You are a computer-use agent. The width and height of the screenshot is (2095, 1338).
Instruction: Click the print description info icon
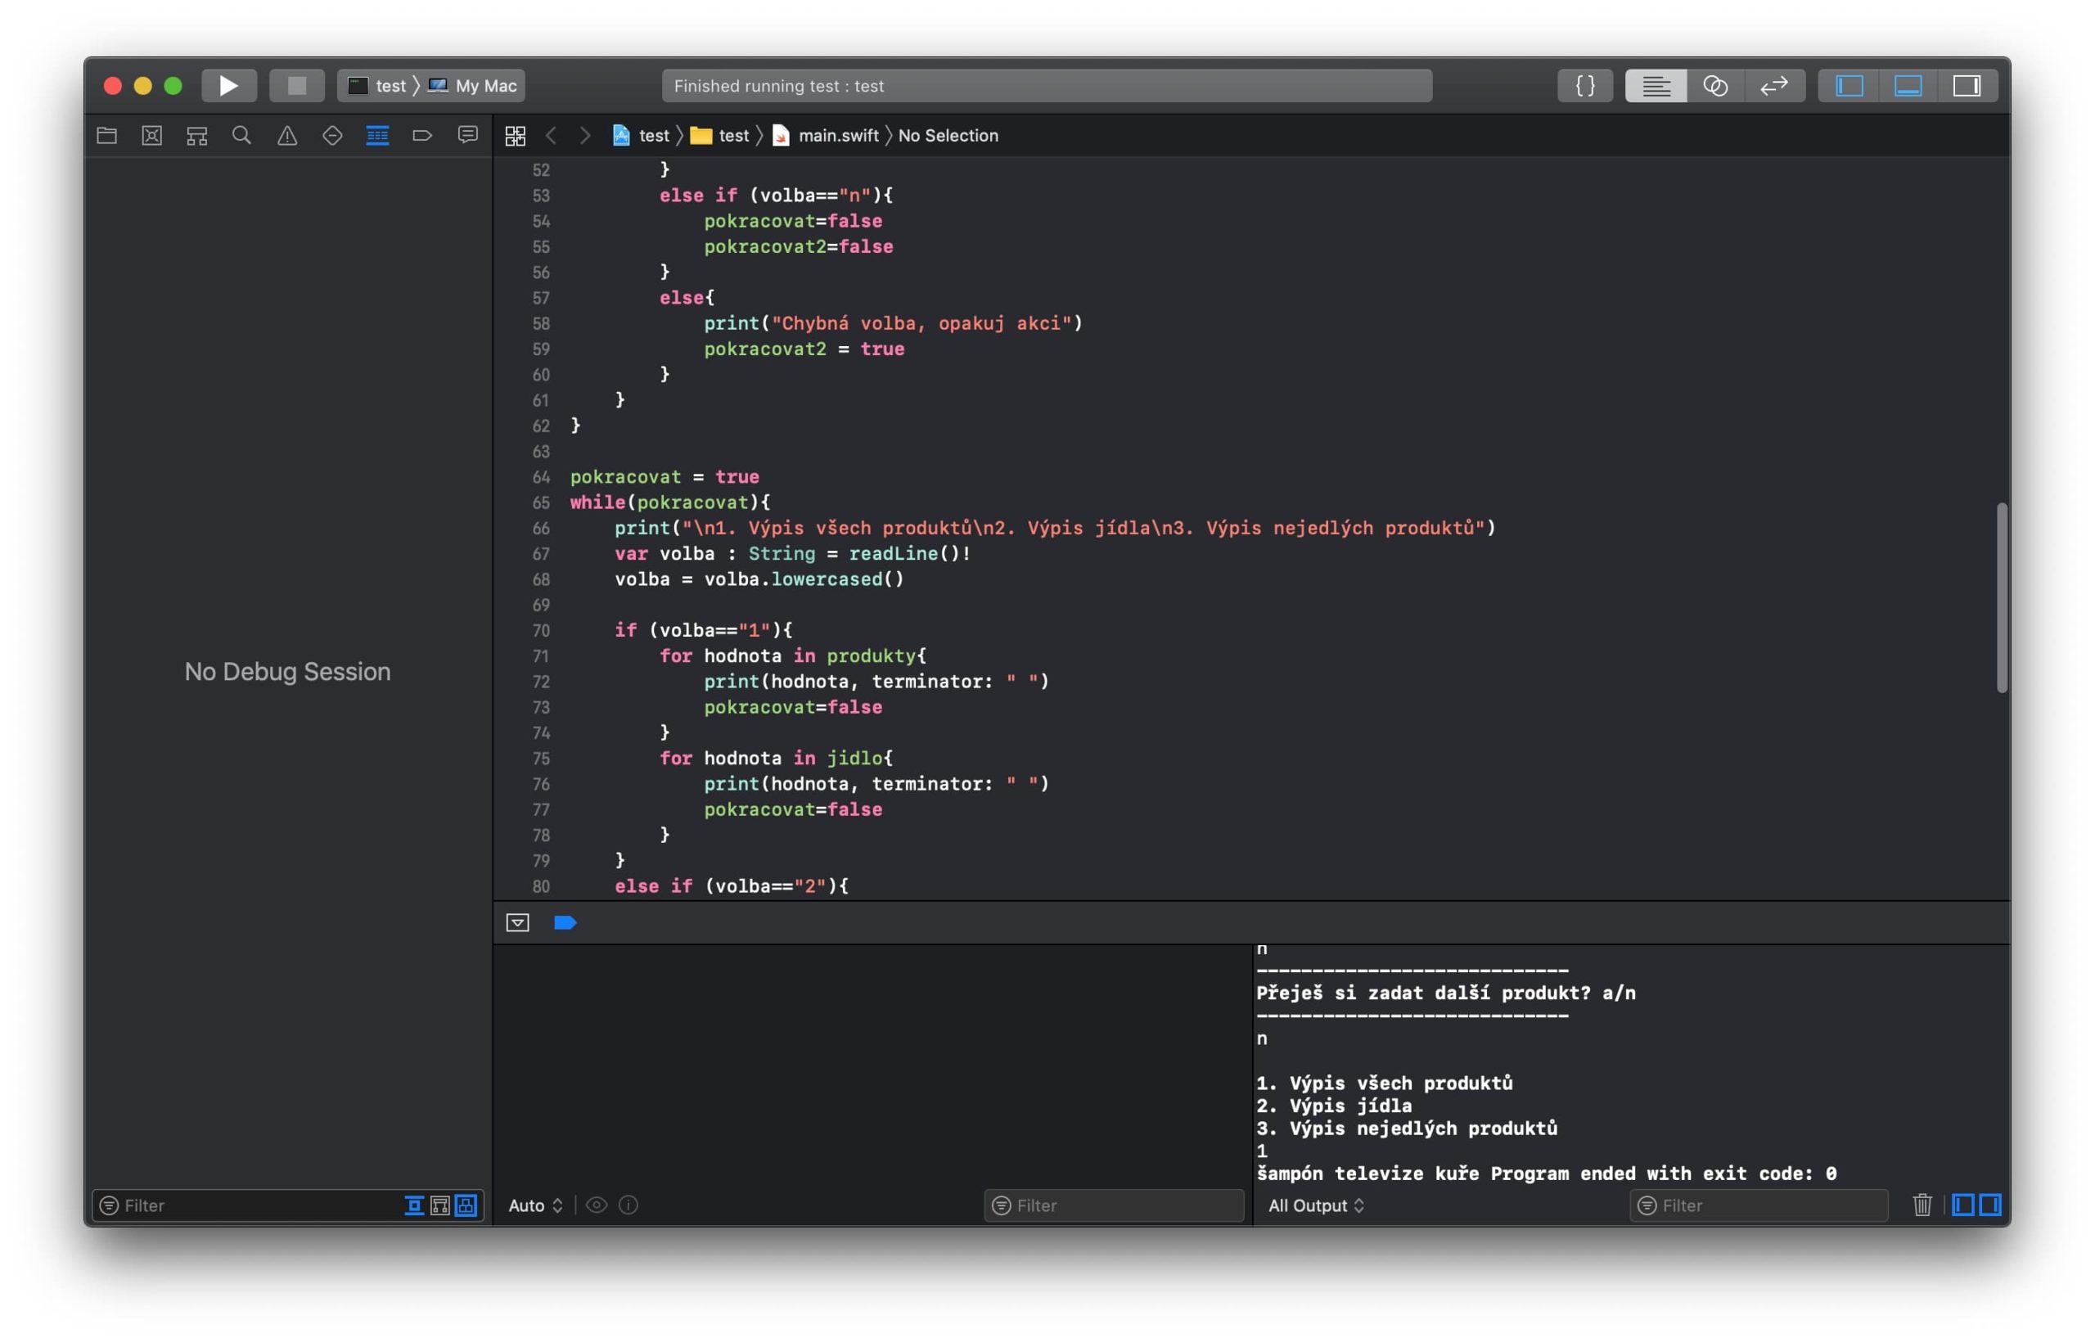click(x=628, y=1205)
